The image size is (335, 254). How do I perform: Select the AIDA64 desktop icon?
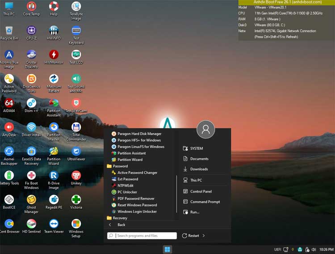click(x=9, y=106)
